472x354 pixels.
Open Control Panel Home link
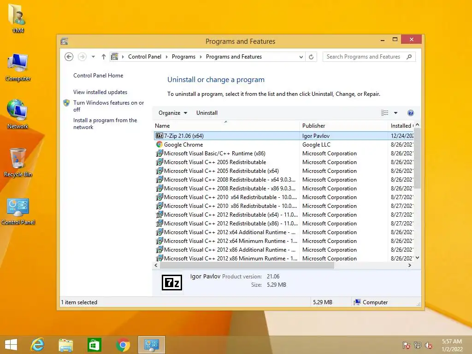pos(98,76)
